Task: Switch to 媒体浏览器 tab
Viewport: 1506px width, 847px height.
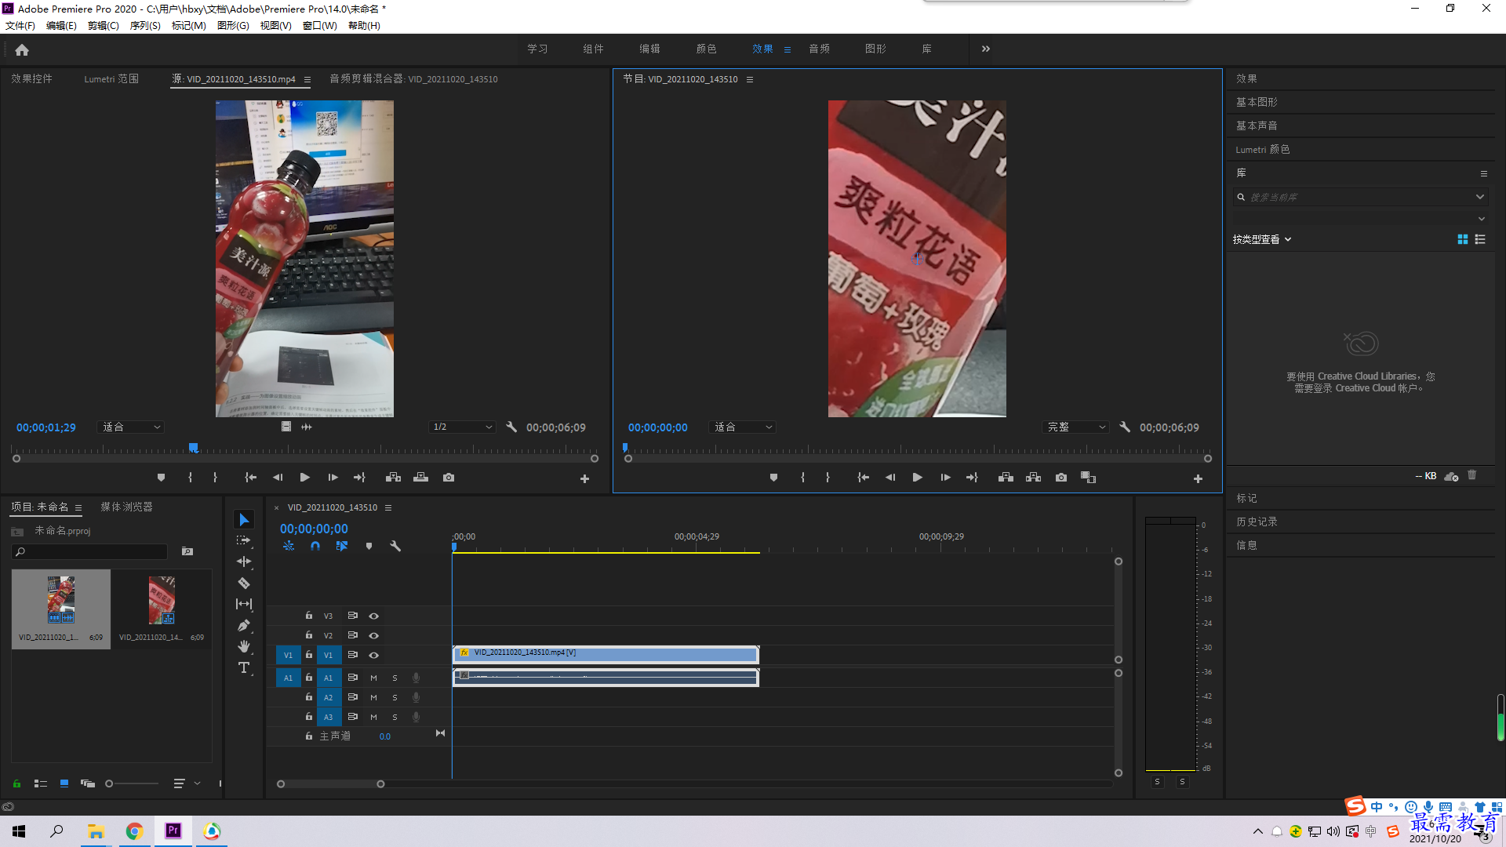Action: tap(126, 507)
